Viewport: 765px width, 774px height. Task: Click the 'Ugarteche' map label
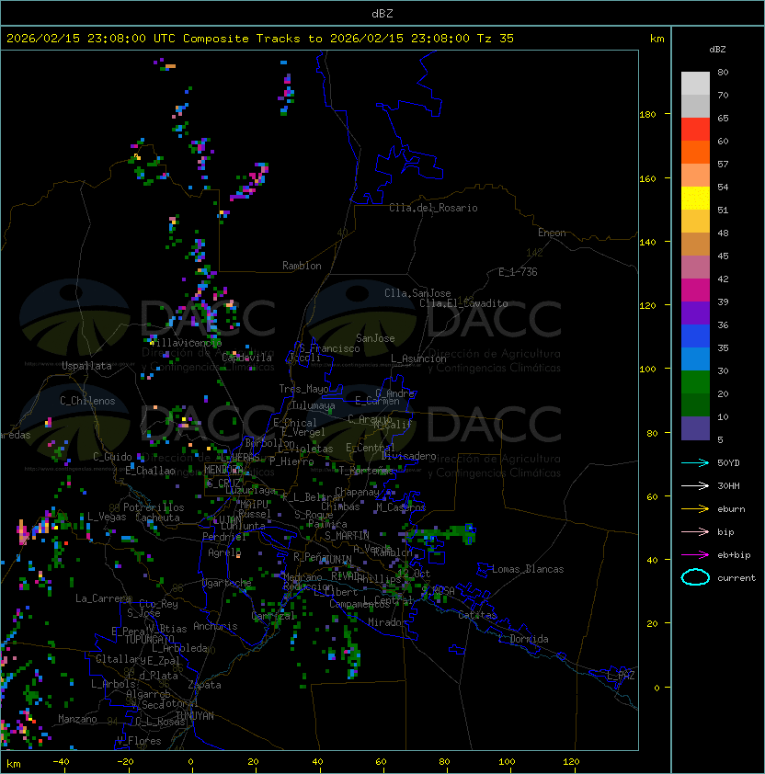point(227,583)
